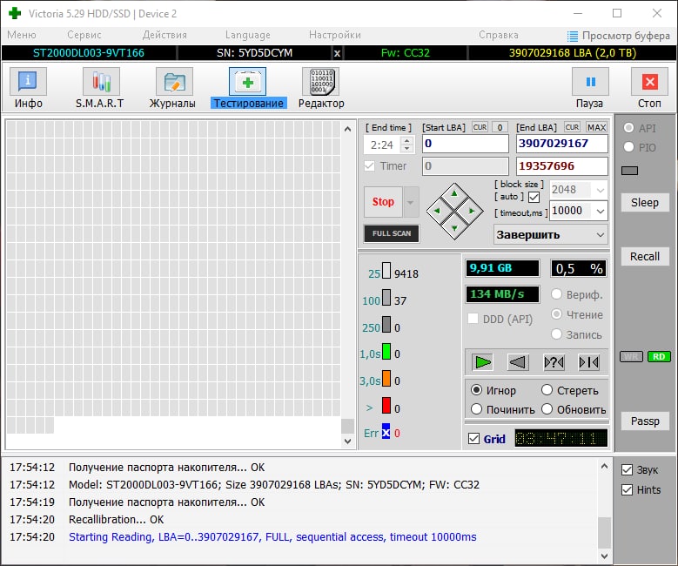Viewport: 678px width, 566px height.
Task: Click the butterfly scan mode button
Action: tap(589, 362)
